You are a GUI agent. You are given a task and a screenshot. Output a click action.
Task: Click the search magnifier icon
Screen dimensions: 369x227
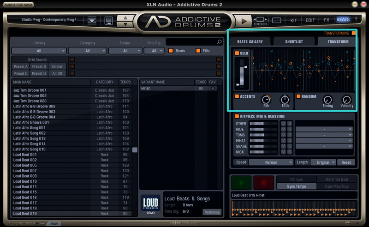pos(219,42)
